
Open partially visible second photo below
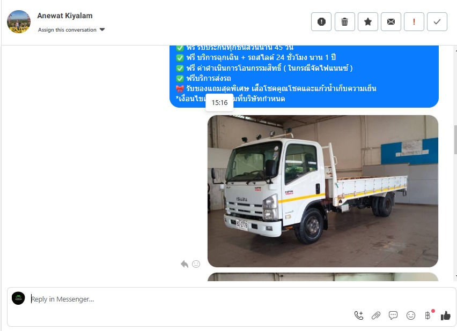323,277
